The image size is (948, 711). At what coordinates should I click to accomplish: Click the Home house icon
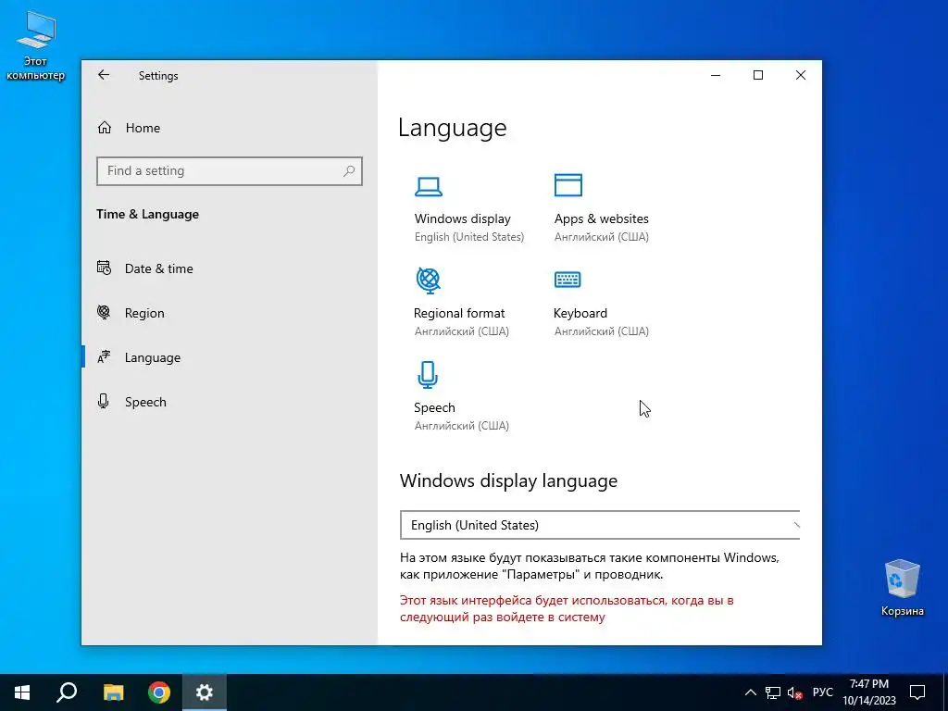click(105, 128)
